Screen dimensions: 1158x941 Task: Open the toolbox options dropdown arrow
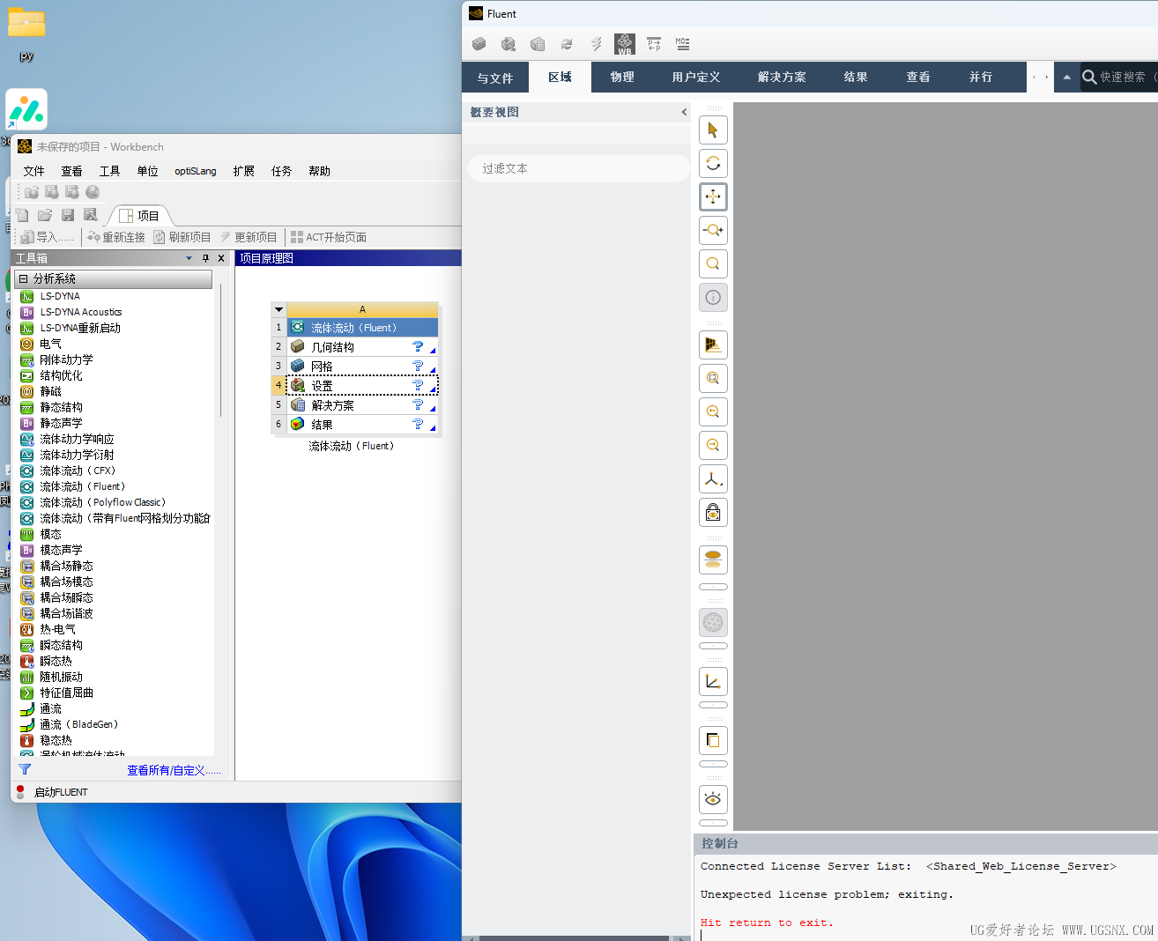tap(189, 258)
